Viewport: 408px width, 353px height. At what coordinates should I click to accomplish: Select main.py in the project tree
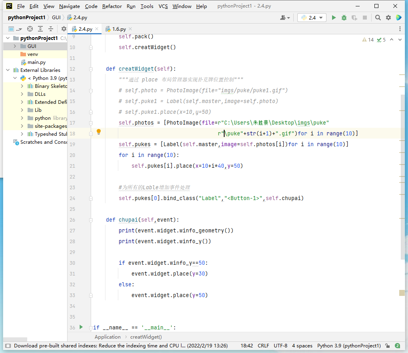[x=35, y=62]
